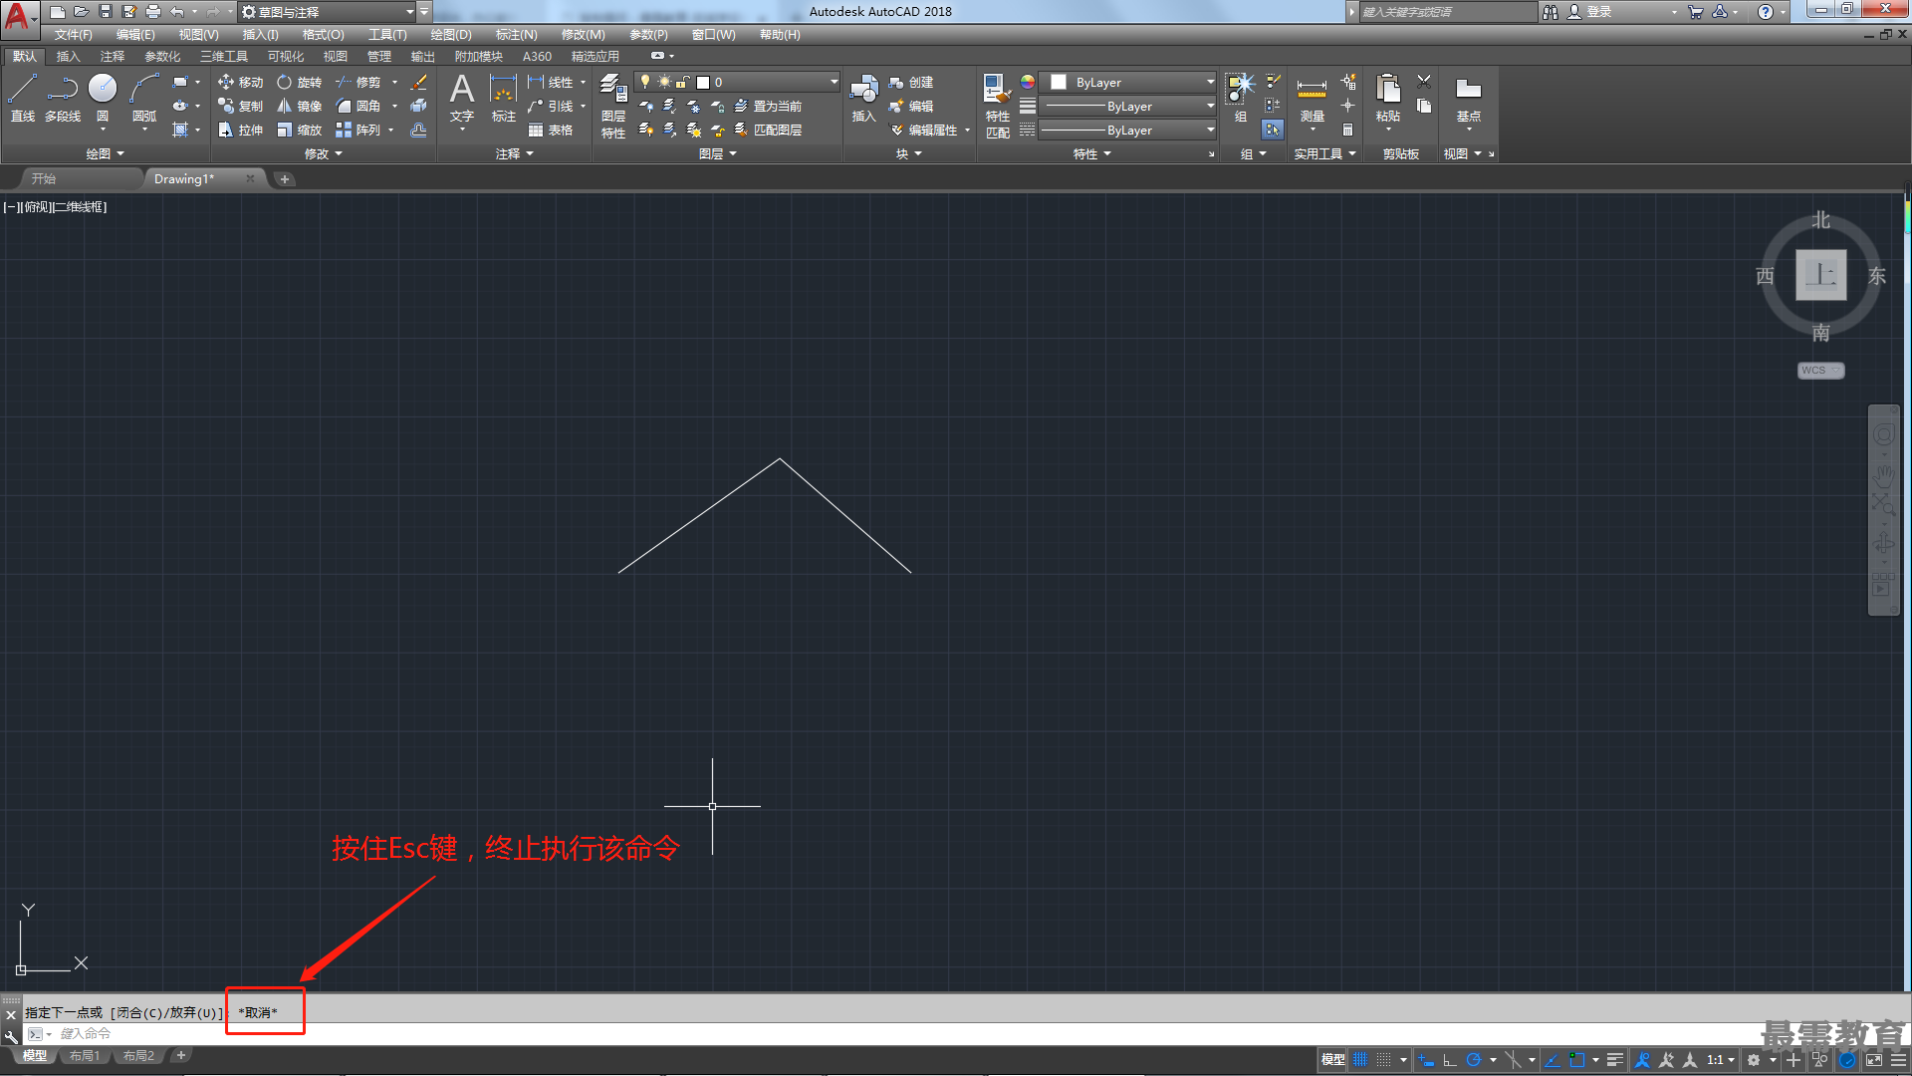1912x1076 pixels.
Task: Switch to the 注释 ribbon tab
Action: tap(112, 57)
